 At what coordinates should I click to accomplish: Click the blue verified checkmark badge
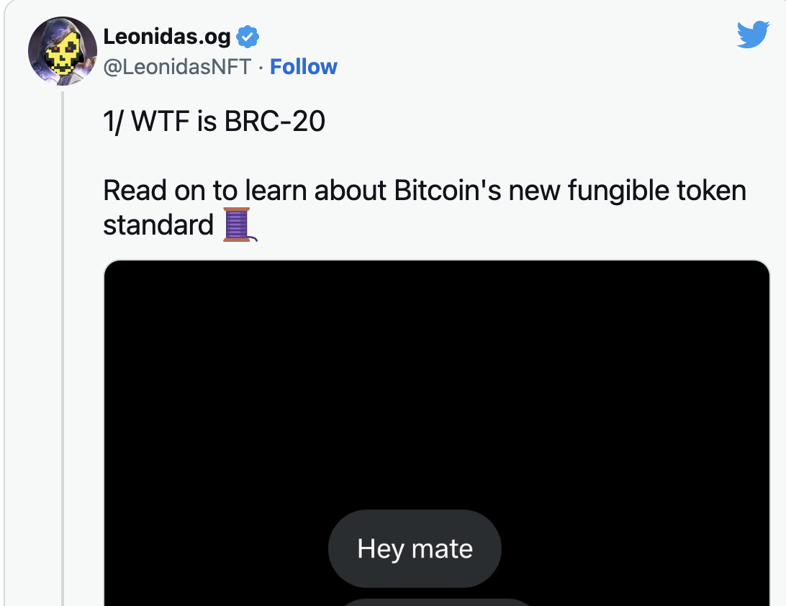tap(248, 36)
